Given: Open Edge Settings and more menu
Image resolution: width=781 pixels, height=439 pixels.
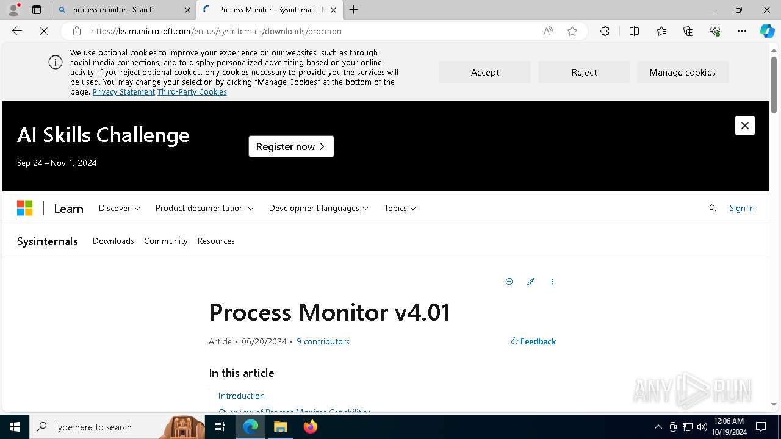Looking at the screenshot, I should pos(742,31).
